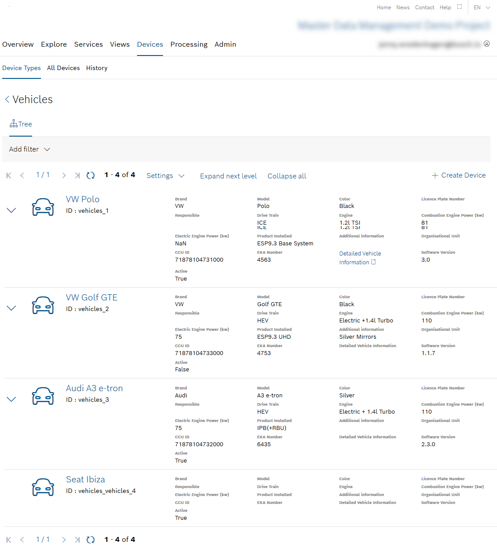Viewport: 497px width, 548px height.
Task: Click the VW Golf GTE car icon
Action: coord(43,305)
